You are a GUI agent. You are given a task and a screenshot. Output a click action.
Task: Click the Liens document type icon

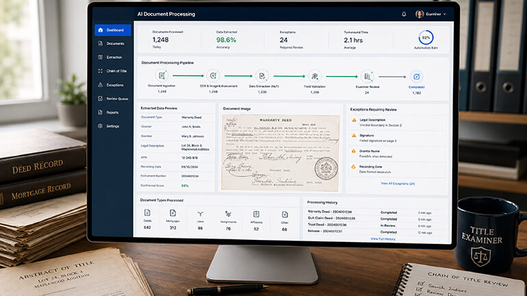pyautogui.click(x=201, y=214)
